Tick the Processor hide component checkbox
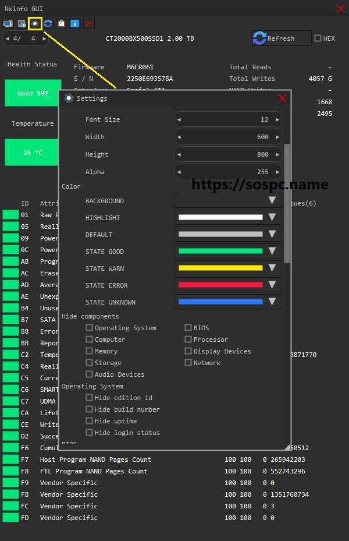The image size is (349, 541). coord(188,340)
